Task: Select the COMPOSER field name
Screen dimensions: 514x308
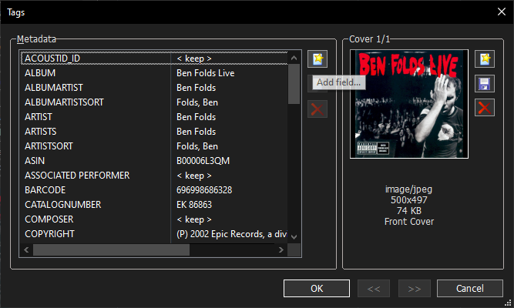Action: [x=49, y=219]
